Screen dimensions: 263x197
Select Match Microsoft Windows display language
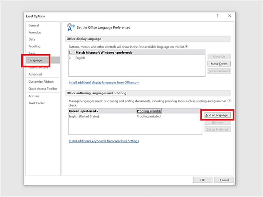click(x=137, y=52)
